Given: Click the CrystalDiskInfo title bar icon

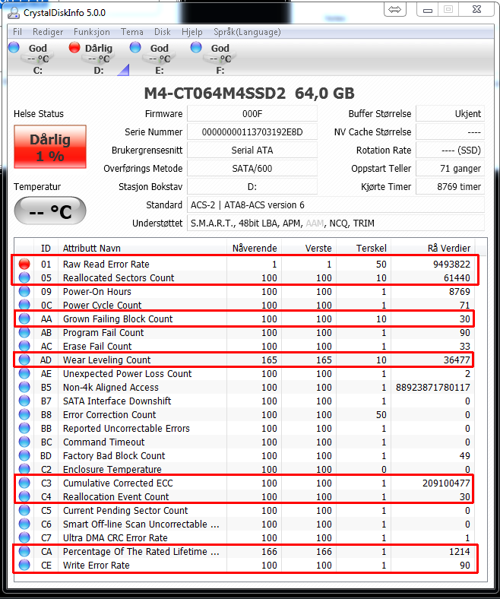Looking at the screenshot, I should [14, 13].
